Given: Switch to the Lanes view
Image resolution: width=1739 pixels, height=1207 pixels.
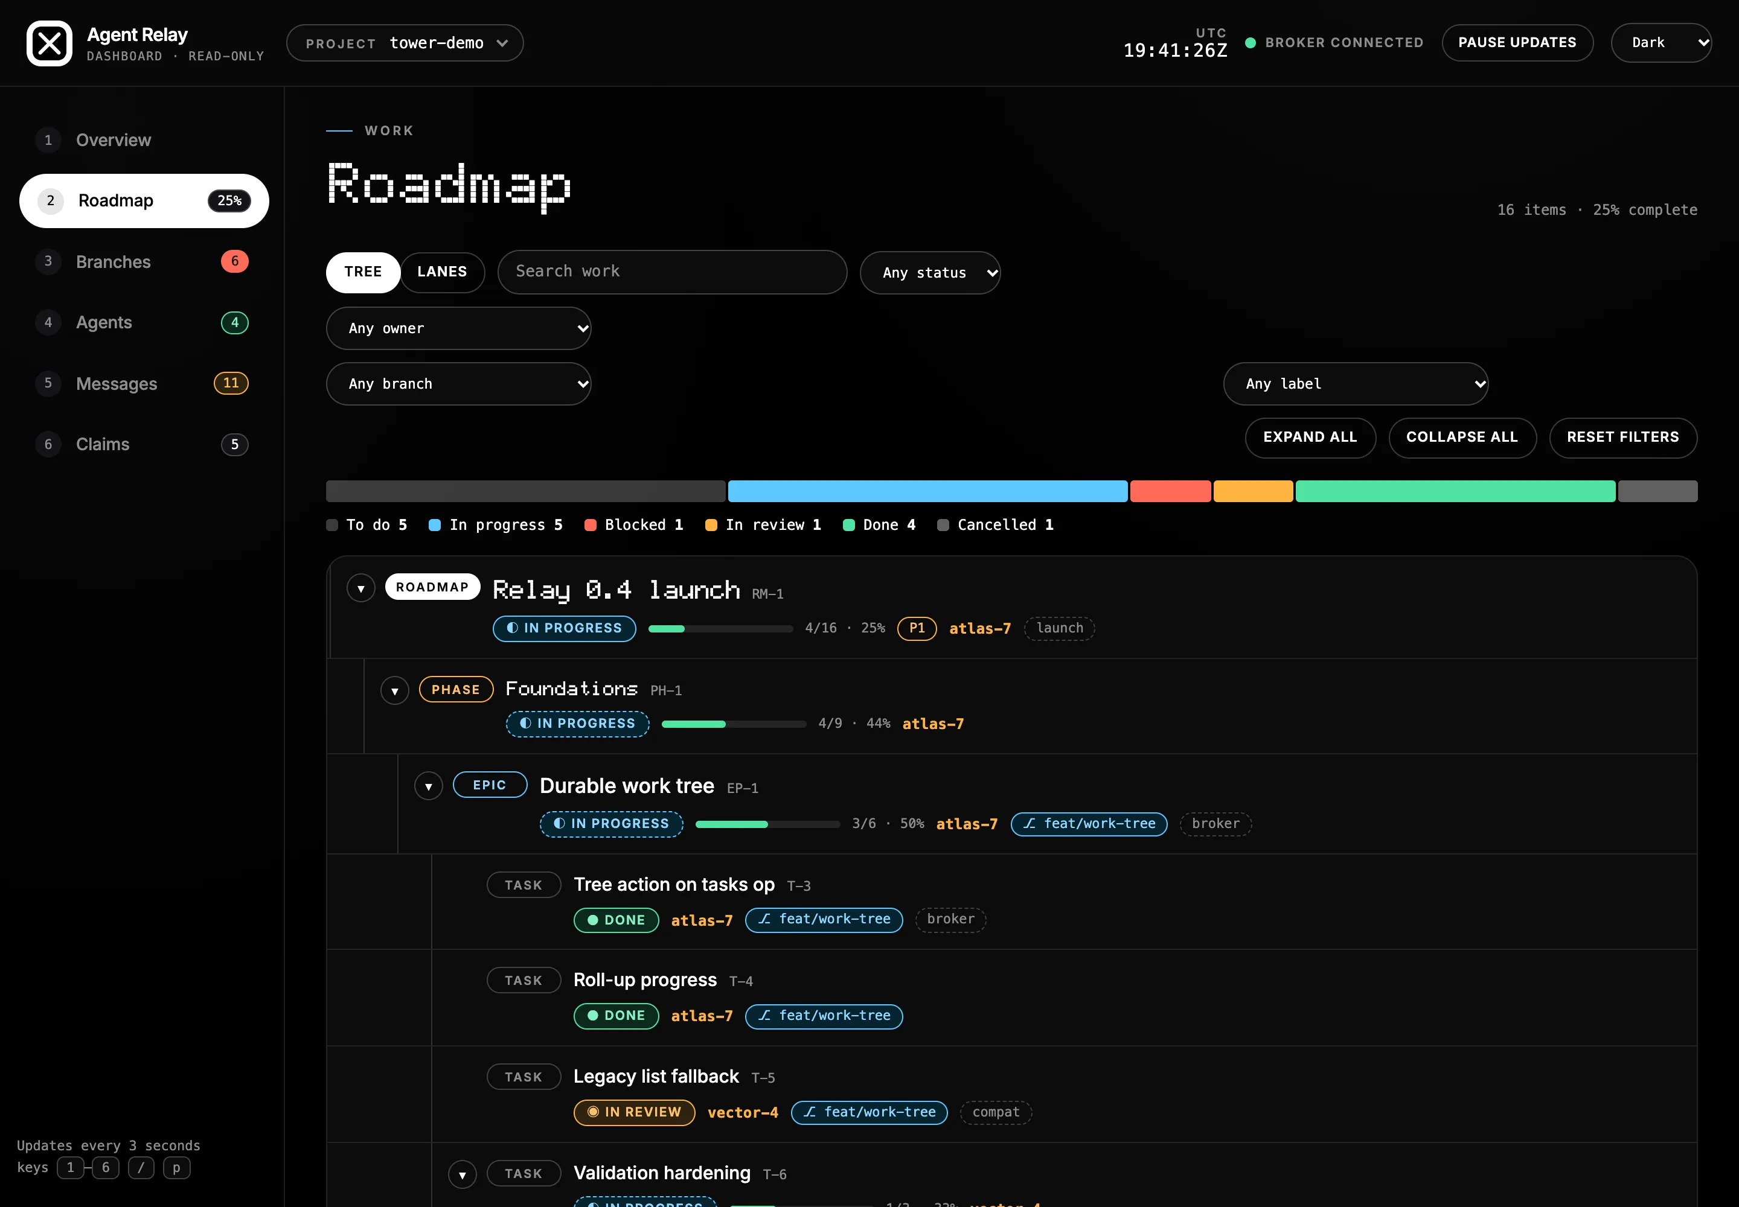Looking at the screenshot, I should point(442,272).
